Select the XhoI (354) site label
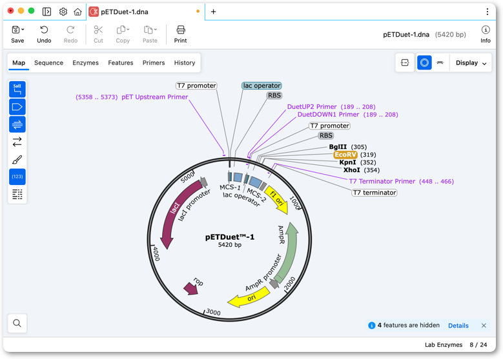This screenshot has height=359, width=503. coord(362,170)
